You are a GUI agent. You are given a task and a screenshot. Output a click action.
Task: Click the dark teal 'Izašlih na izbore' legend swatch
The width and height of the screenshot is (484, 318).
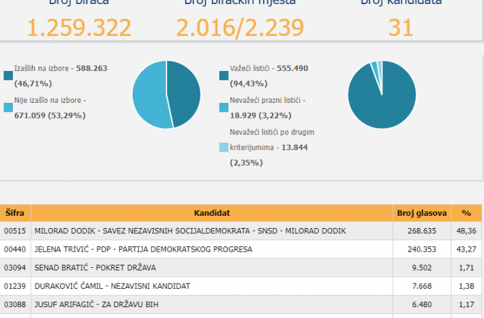tap(8, 76)
